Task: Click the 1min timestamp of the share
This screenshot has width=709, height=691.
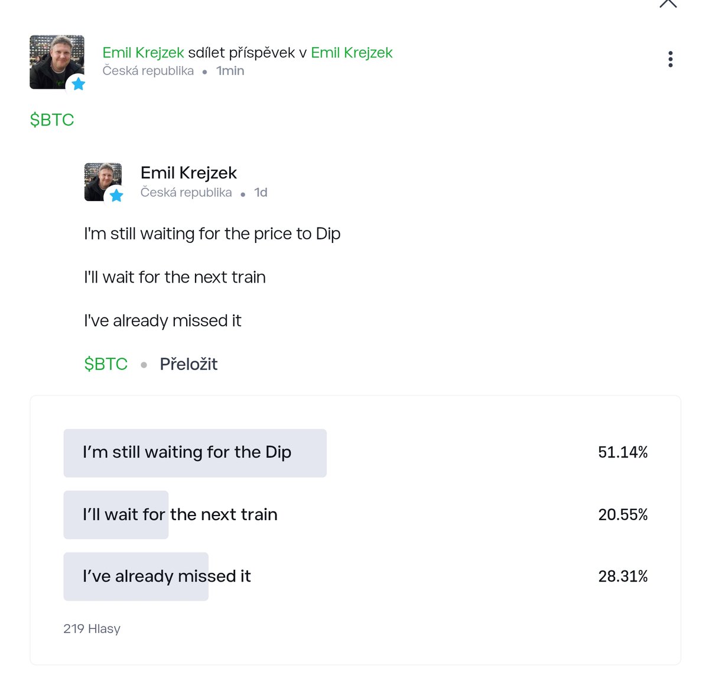Action: [230, 71]
